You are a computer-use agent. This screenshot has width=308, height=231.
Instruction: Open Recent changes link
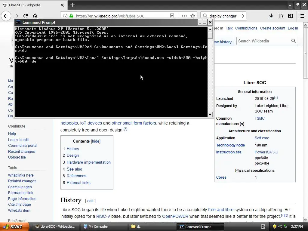[x=22, y=152]
